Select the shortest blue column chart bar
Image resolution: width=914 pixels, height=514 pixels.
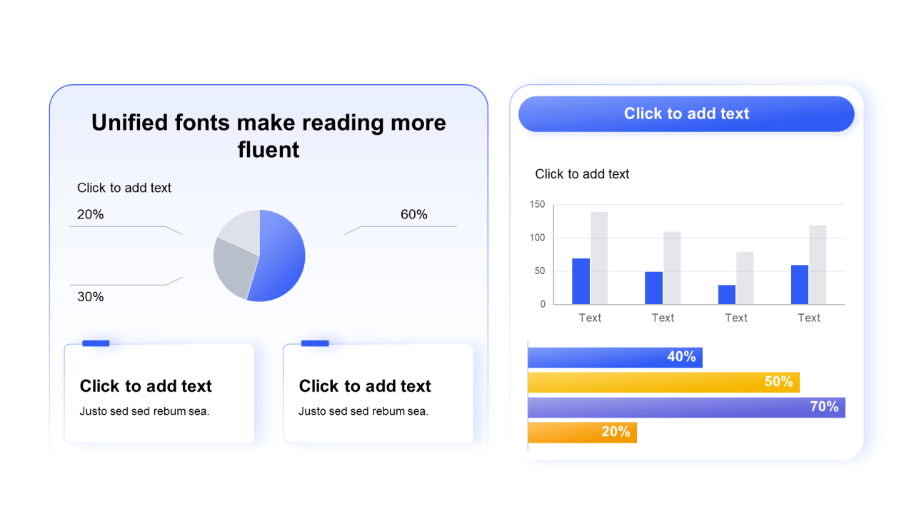(727, 295)
